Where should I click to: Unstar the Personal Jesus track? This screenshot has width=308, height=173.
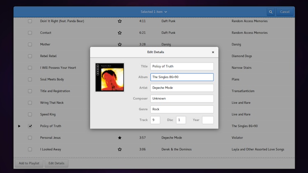120,138
